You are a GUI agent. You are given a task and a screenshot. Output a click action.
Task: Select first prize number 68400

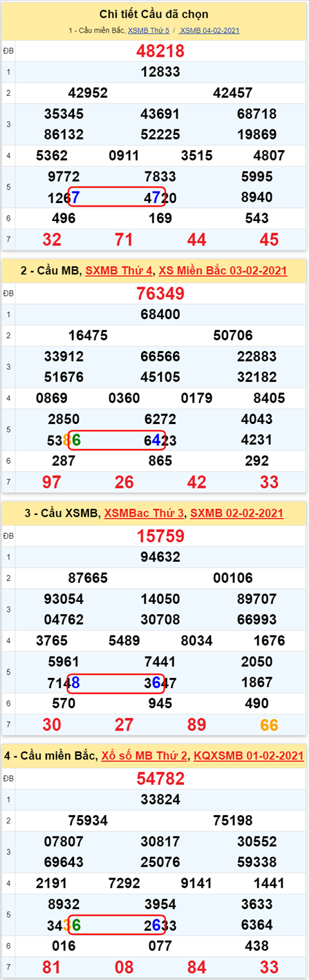160,314
